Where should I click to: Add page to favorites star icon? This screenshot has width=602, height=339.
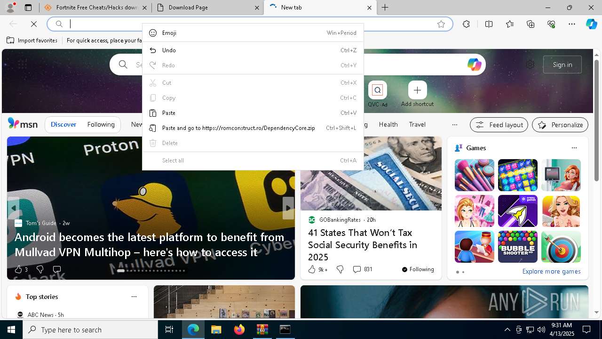(441, 24)
